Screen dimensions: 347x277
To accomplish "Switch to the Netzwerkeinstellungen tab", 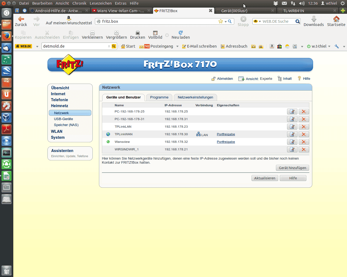I will pyautogui.click(x=195, y=97).
